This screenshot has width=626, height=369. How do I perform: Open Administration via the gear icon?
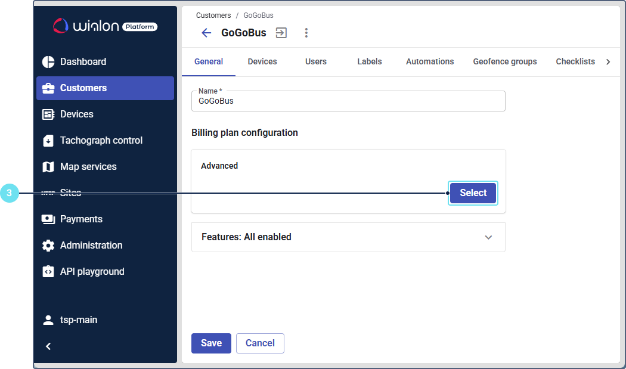click(x=48, y=246)
